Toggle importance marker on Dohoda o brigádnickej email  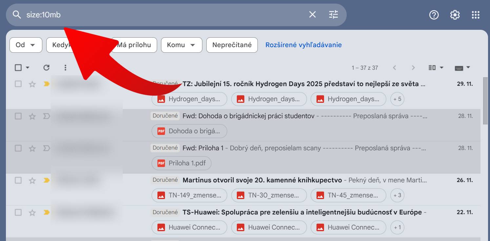[x=47, y=116]
